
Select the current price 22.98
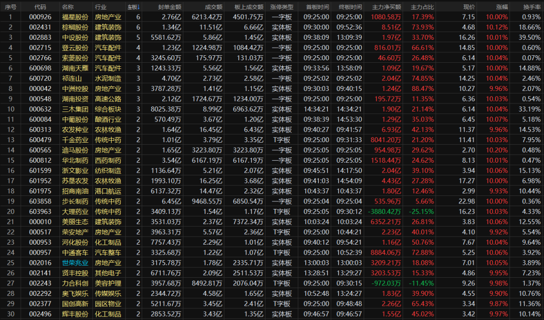coord(466,201)
